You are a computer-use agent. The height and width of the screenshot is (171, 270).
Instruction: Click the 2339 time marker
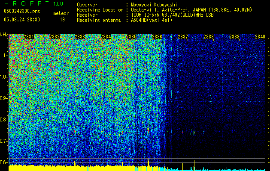(x=234, y=37)
